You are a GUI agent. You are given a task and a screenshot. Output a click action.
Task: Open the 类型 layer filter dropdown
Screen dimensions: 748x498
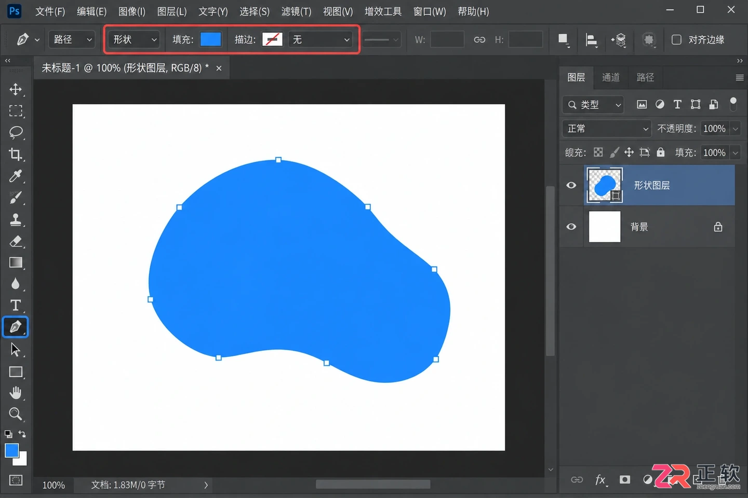(x=593, y=105)
